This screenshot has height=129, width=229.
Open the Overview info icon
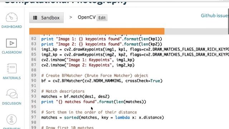click(11, 119)
